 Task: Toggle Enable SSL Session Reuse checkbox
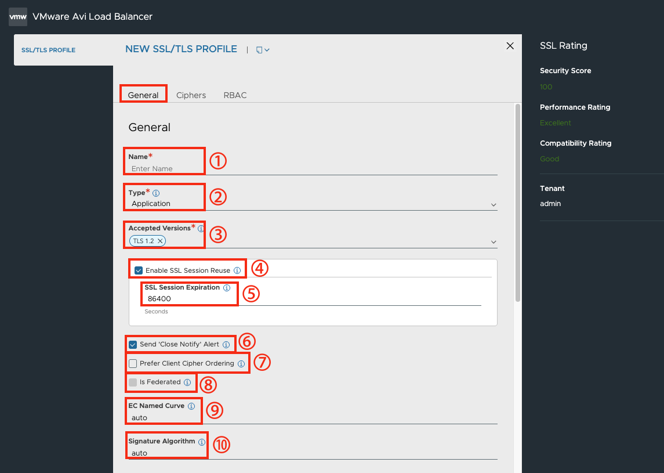click(x=139, y=270)
